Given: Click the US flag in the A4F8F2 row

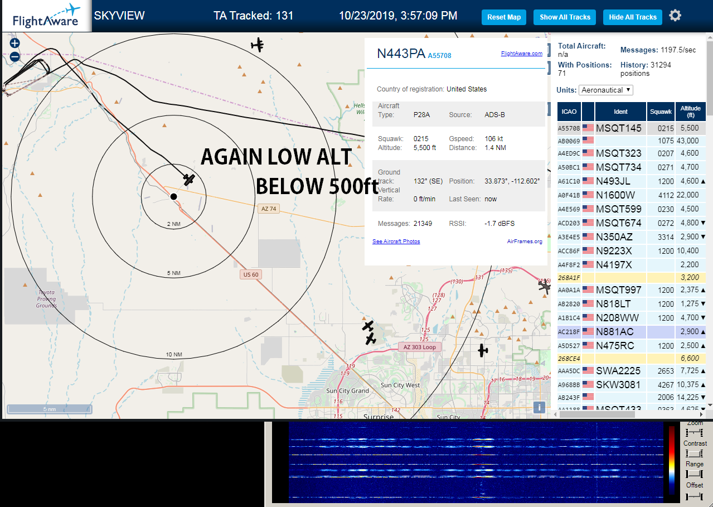Looking at the screenshot, I should coord(588,265).
